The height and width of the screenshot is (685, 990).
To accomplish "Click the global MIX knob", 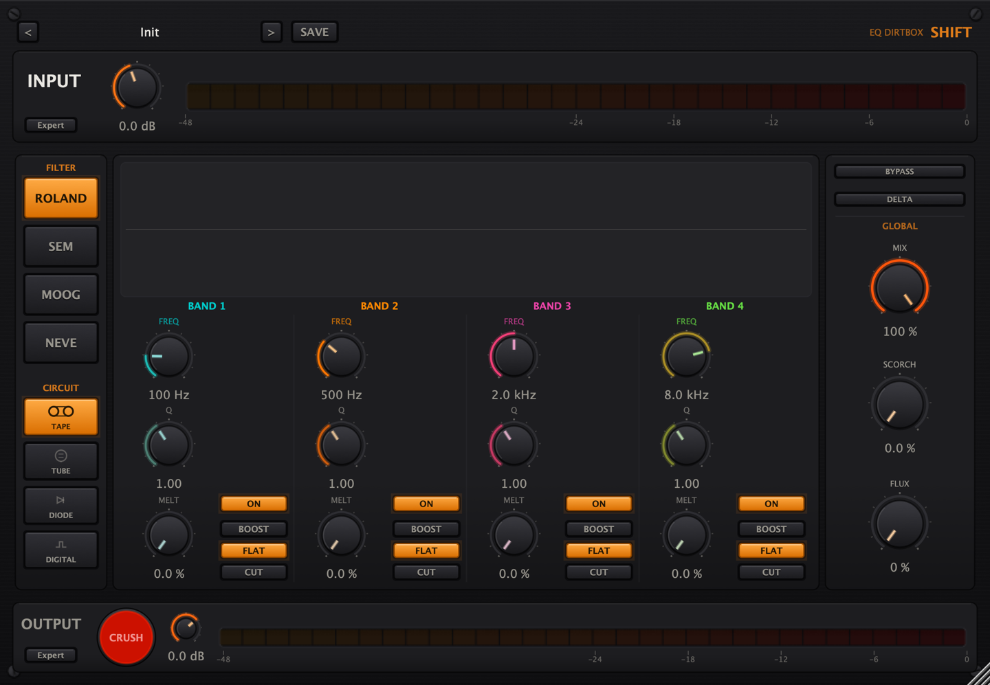I will point(899,287).
